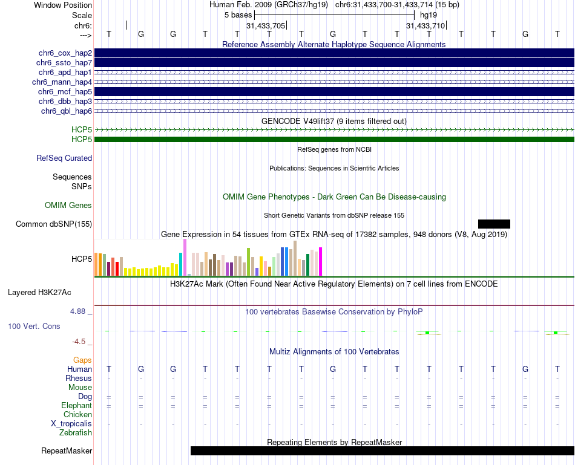Click the chr6_mcf_hap5 alignment block
The image size is (575, 465).
[334, 91]
